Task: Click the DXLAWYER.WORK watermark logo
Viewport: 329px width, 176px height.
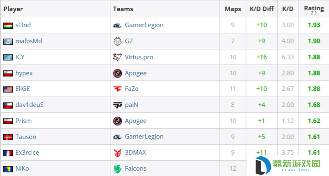Action: (x=288, y=165)
